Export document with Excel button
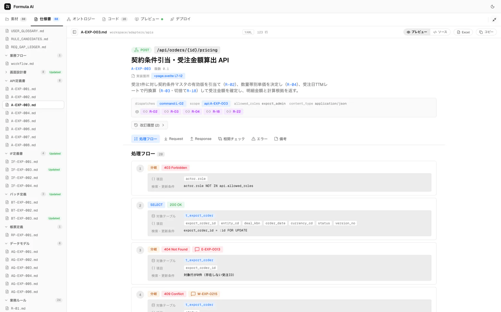The width and height of the screenshot is (501, 312). pyautogui.click(x=463, y=32)
